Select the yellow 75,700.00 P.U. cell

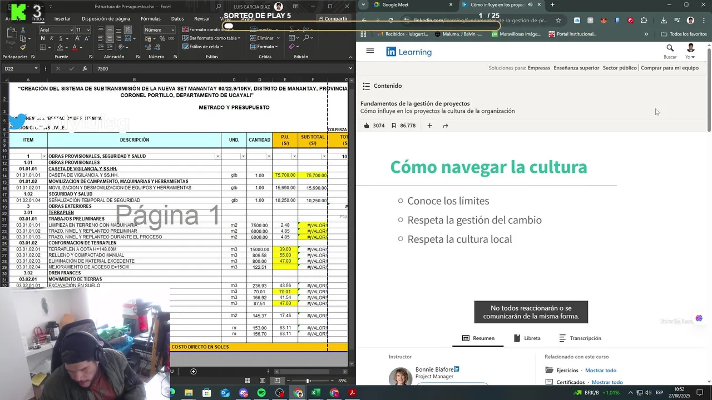click(x=285, y=175)
